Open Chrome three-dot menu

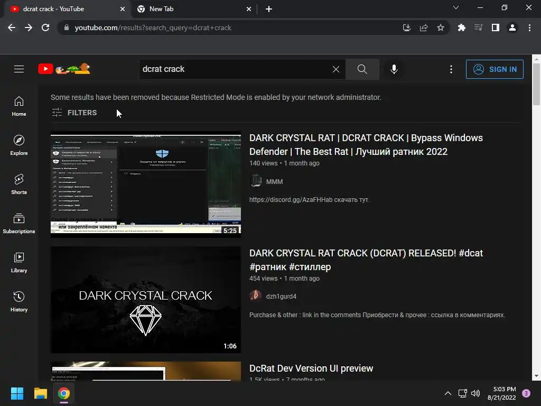[529, 27]
